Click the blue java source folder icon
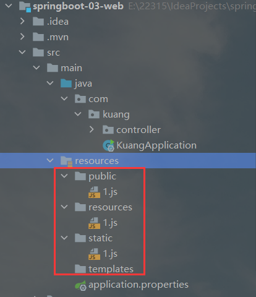Screen dimensions: 256x297 click(x=66, y=84)
